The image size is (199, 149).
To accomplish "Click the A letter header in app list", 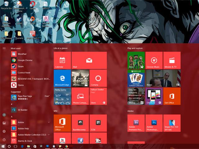I will 12,117.
